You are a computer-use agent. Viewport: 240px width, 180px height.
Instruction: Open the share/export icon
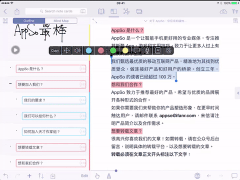click(x=17, y=11)
